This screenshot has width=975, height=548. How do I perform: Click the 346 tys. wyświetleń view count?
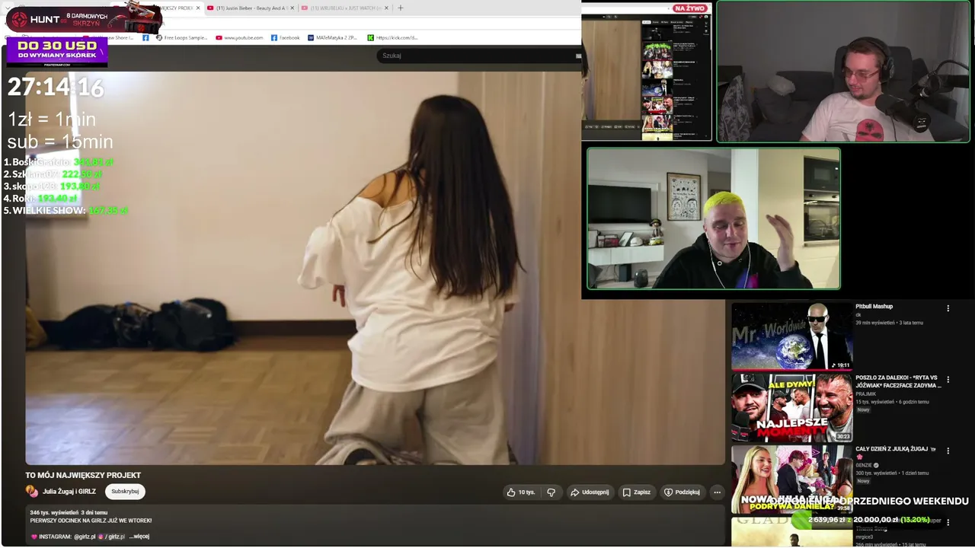pos(54,513)
